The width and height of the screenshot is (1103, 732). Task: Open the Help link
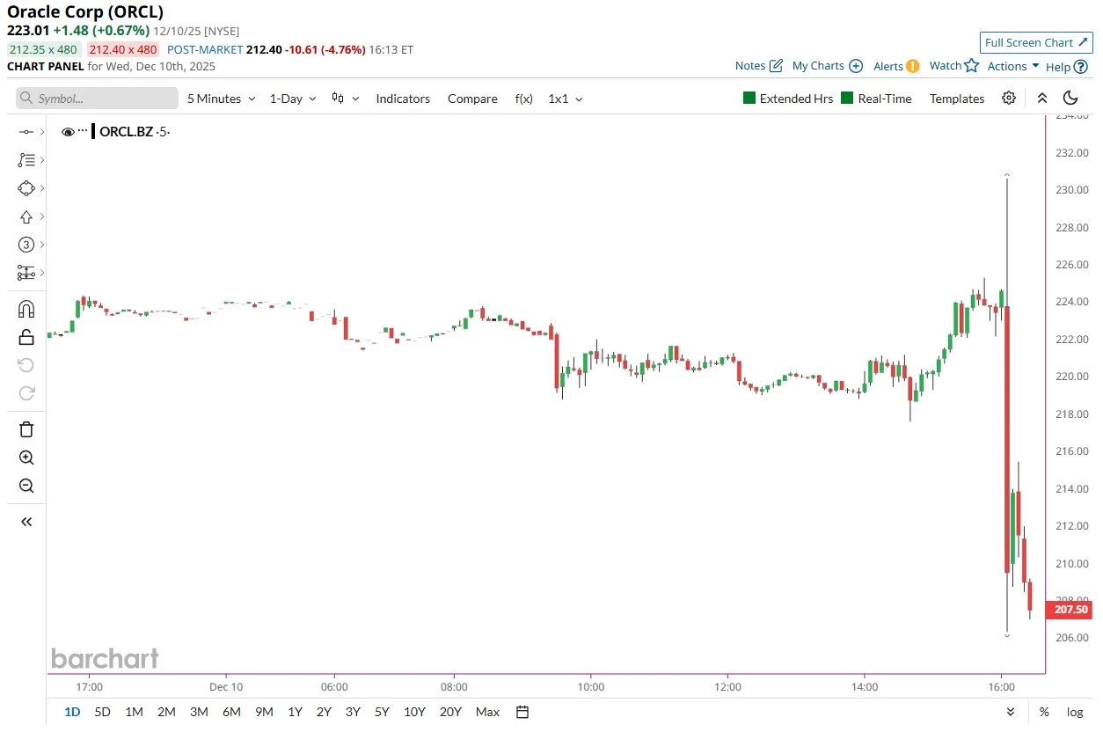pos(1067,67)
